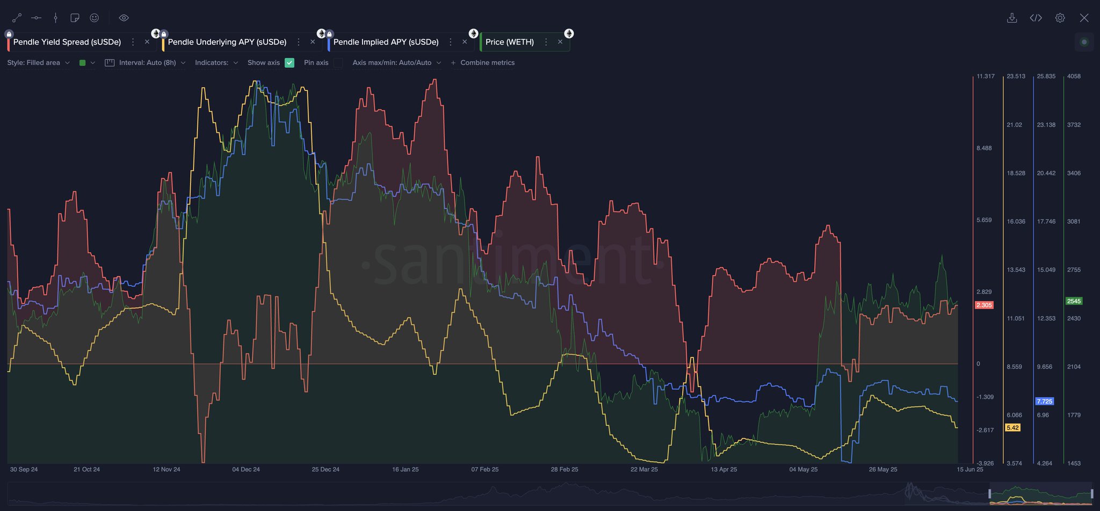Open the Indicators dropdown
This screenshot has height=511, width=1100.
click(x=216, y=63)
